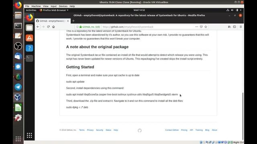
Task: Open guest Activities overview
Action: click(31, 10)
